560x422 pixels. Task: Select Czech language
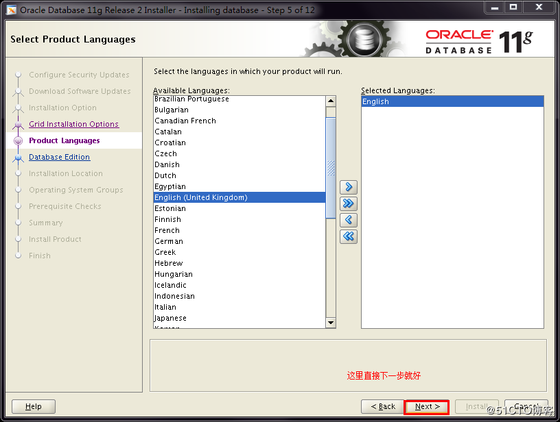pos(240,153)
